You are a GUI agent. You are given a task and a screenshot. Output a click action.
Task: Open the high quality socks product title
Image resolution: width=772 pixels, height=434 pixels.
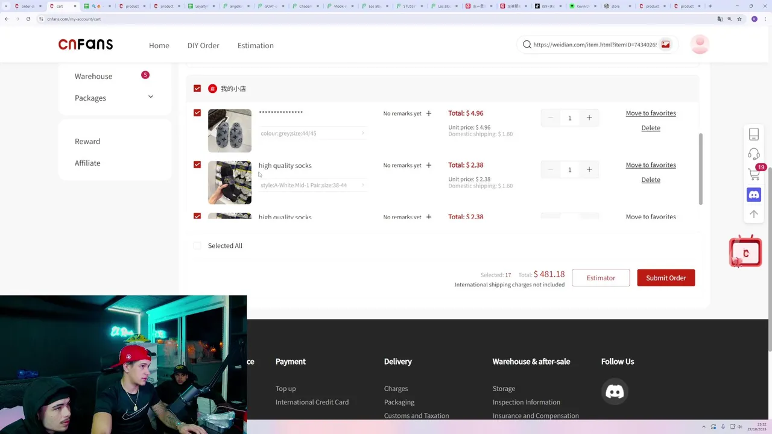(x=285, y=165)
